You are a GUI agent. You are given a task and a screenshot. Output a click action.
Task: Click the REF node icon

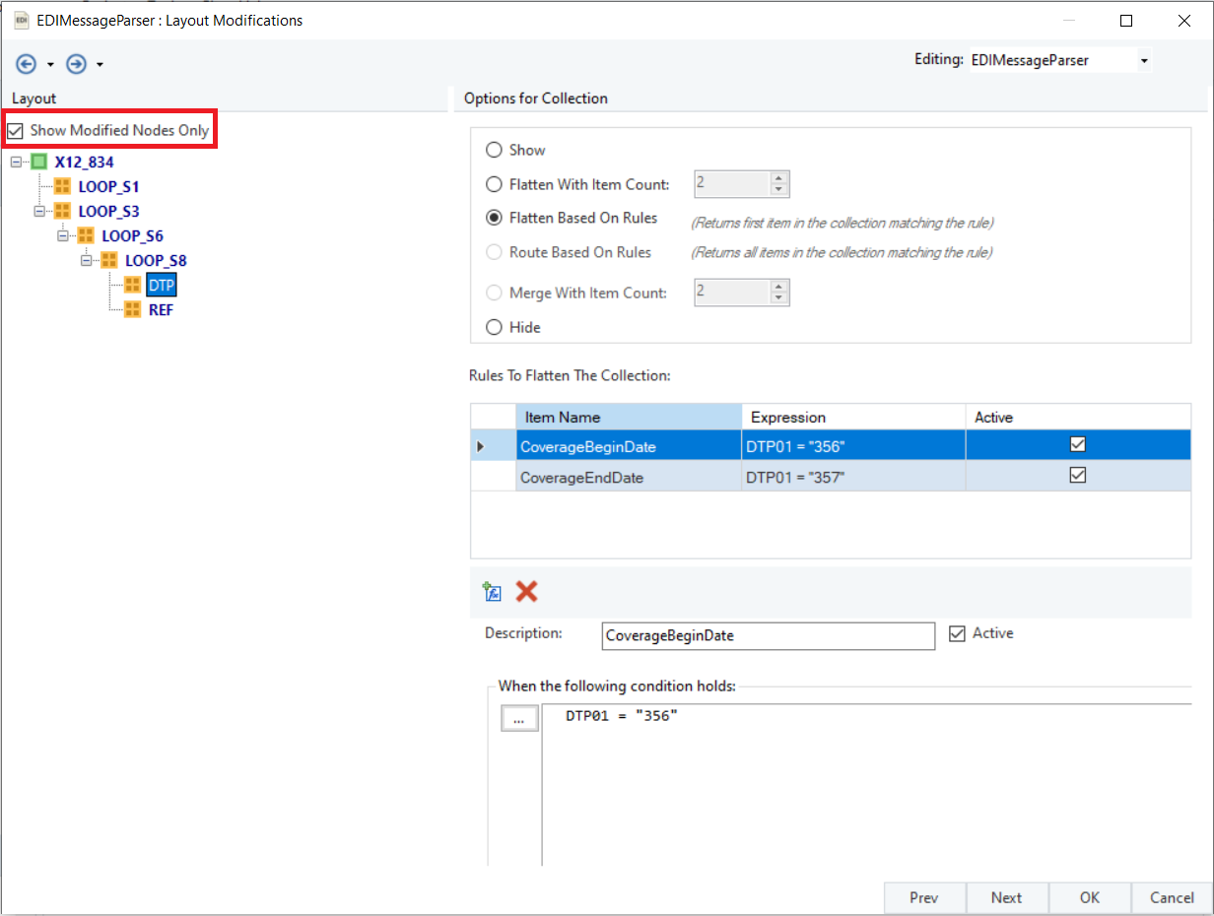coord(132,309)
